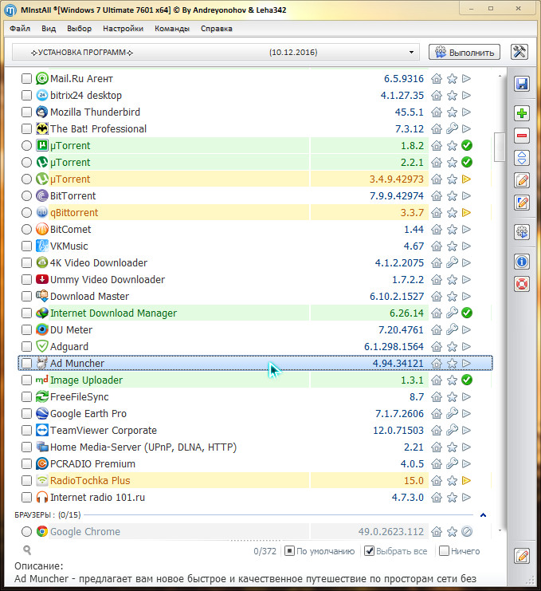Select the Google Chrome radio button
541x591 pixels.
[x=26, y=531]
